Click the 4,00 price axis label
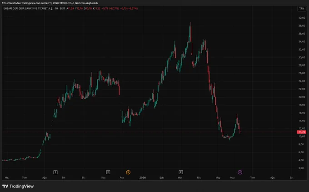Screen dimensions: 309x192 click(x=301, y=160)
